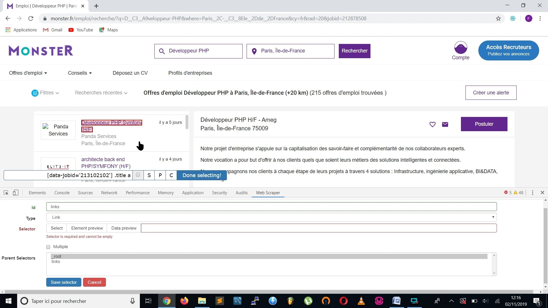Open Firefox from taskbar

[x=184, y=301]
